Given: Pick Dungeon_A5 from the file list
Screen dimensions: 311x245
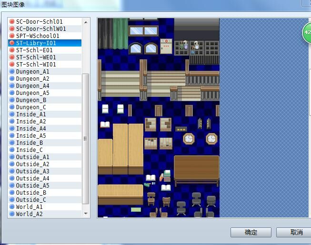Looking at the screenshot, I should (45, 93).
